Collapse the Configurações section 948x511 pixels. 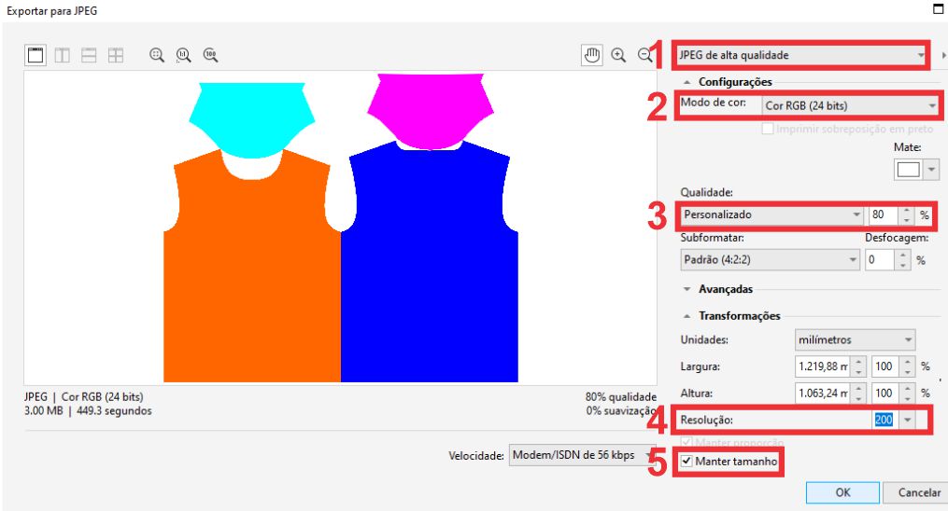[687, 82]
